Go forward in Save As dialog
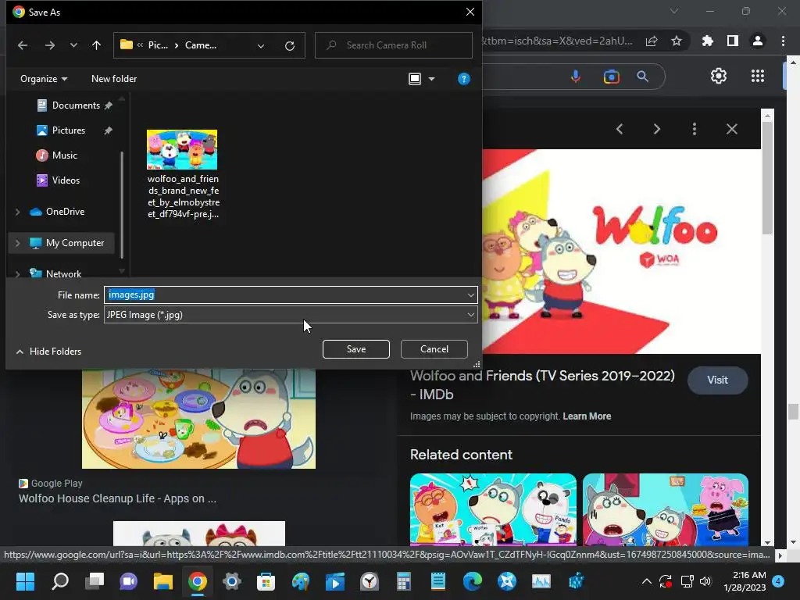Viewport: 800px width, 600px height. coord(49,45)
